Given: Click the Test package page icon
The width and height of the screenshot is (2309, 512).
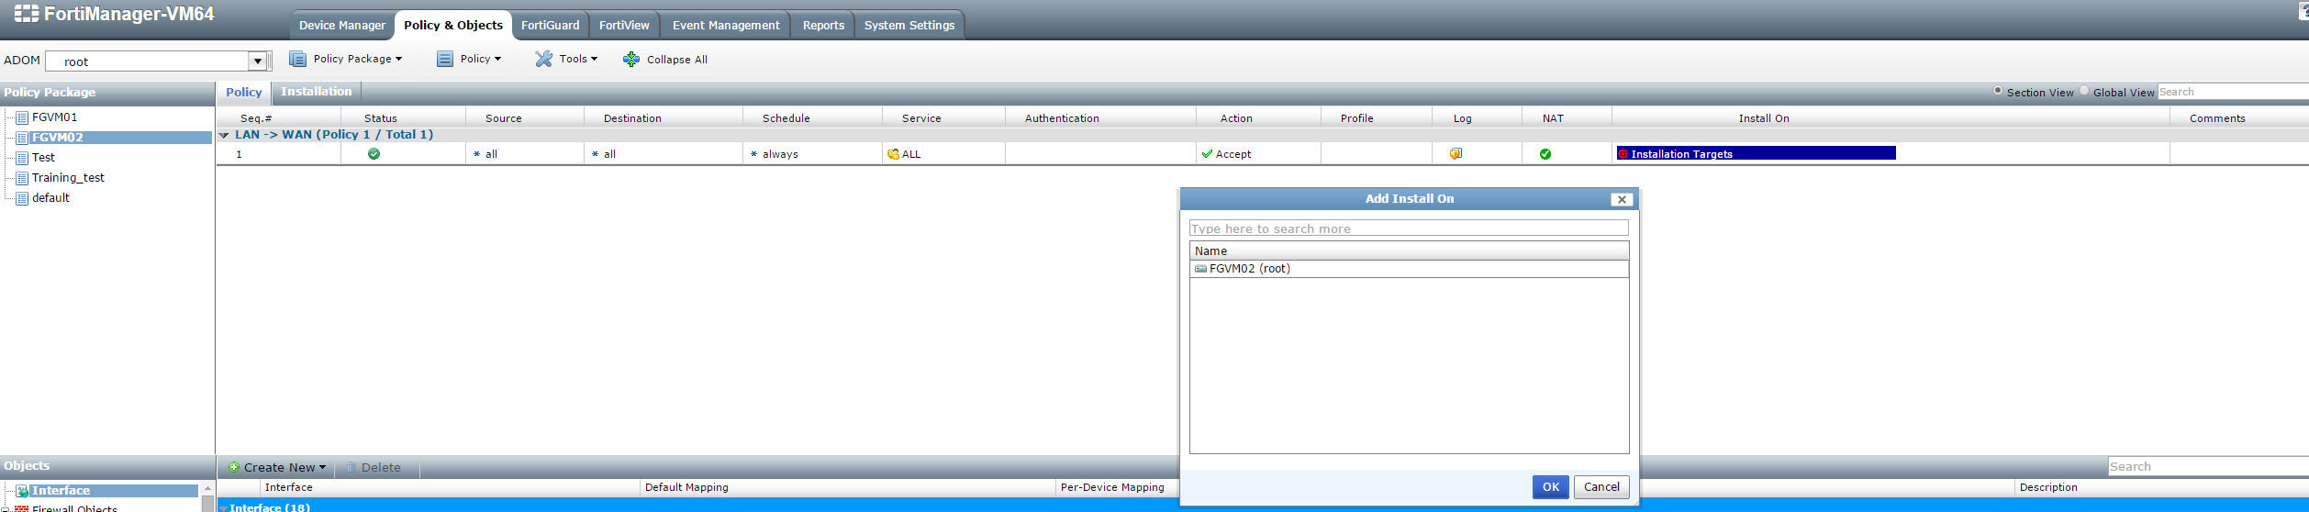Looking at the screenshot, I should pos(22,158).
